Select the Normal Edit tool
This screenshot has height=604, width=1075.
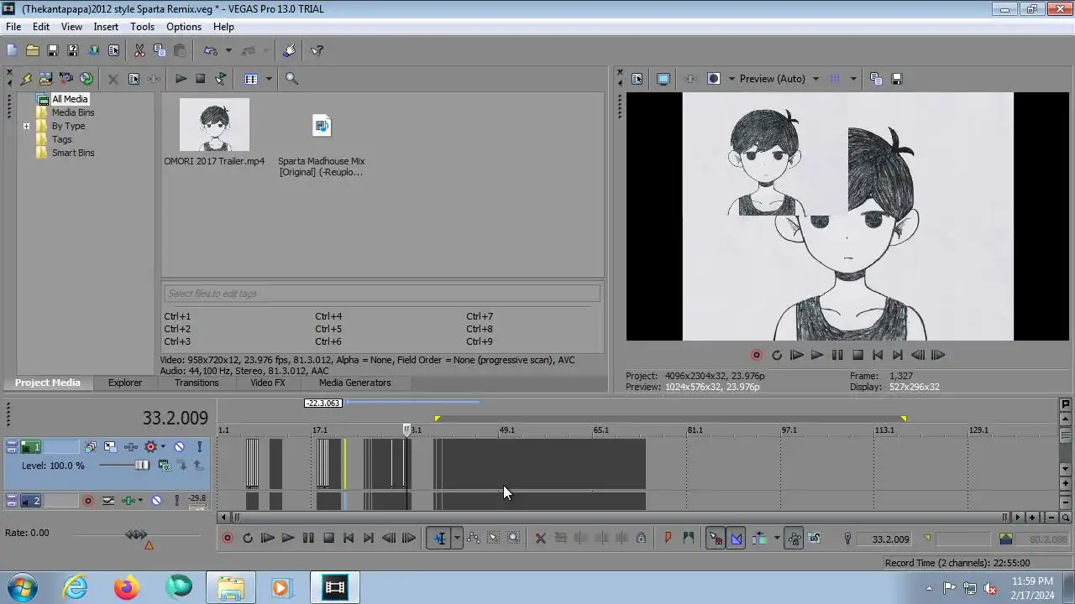(x=440, y=539)
